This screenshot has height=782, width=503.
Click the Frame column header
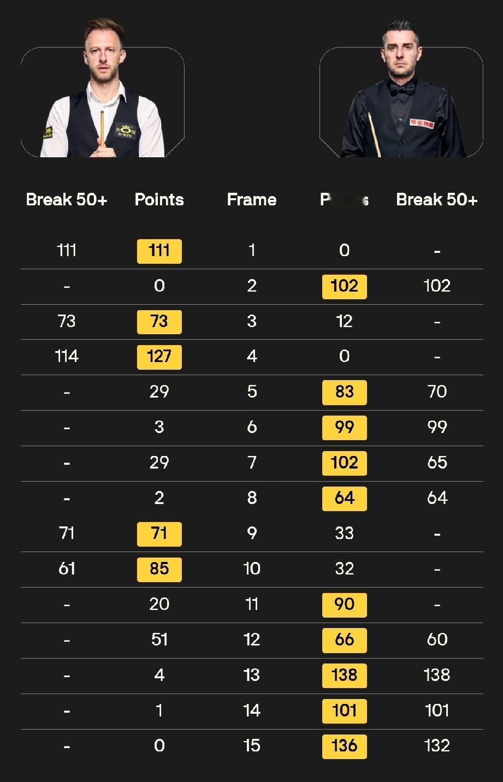(x=252, y=200)
